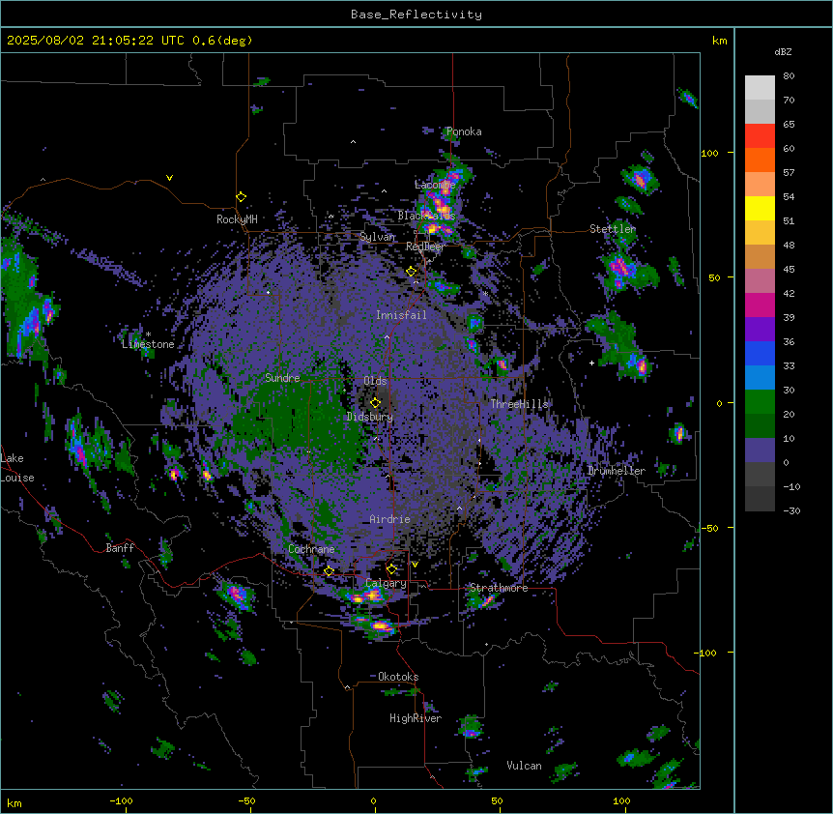This screenshot has width=833, height=814.
Task: Pick the light gray swatch between 80 and 70 dBZ
Action: click(x=760, y=88)
